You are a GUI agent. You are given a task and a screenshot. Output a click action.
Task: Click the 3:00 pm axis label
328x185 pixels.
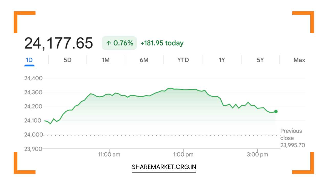(x=257, y=154)
